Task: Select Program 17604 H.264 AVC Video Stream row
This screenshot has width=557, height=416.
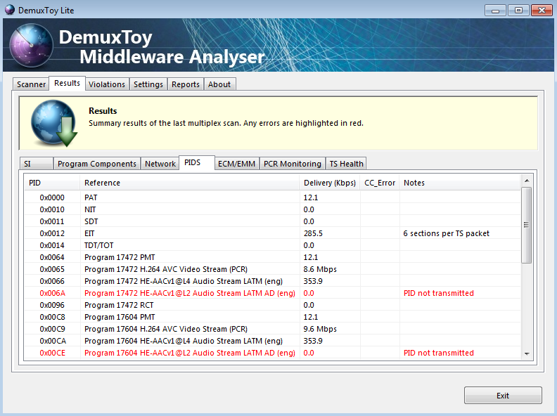Action: tap(272, 329)
